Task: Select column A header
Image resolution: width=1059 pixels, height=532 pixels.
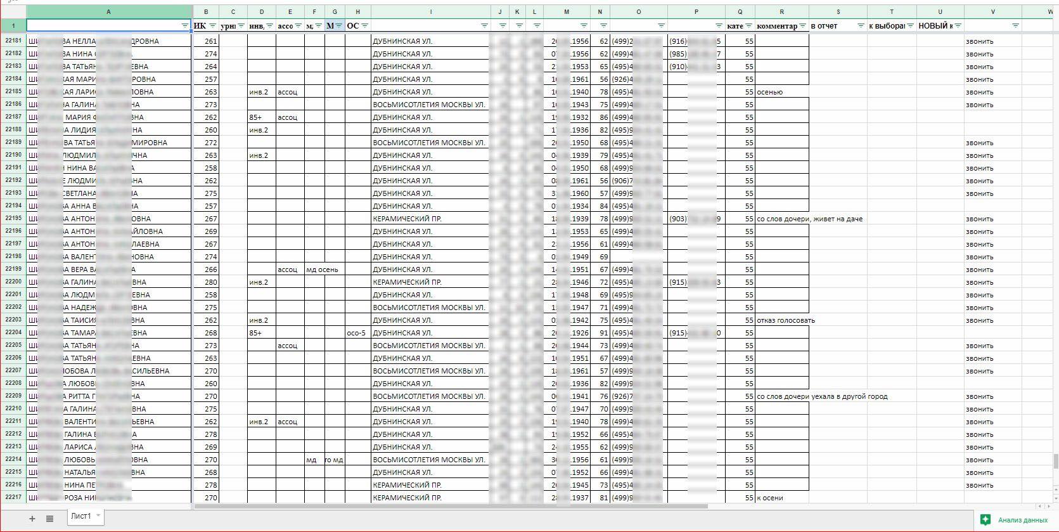Action: click(109, 12)
